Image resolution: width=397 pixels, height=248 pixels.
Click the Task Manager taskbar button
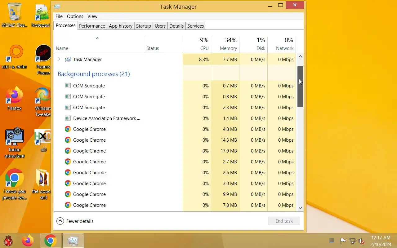73,241
